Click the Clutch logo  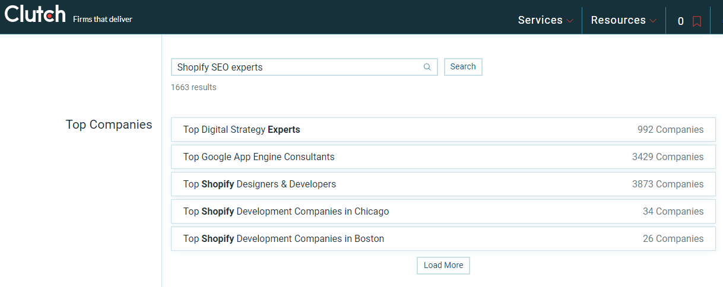point(35,14)
